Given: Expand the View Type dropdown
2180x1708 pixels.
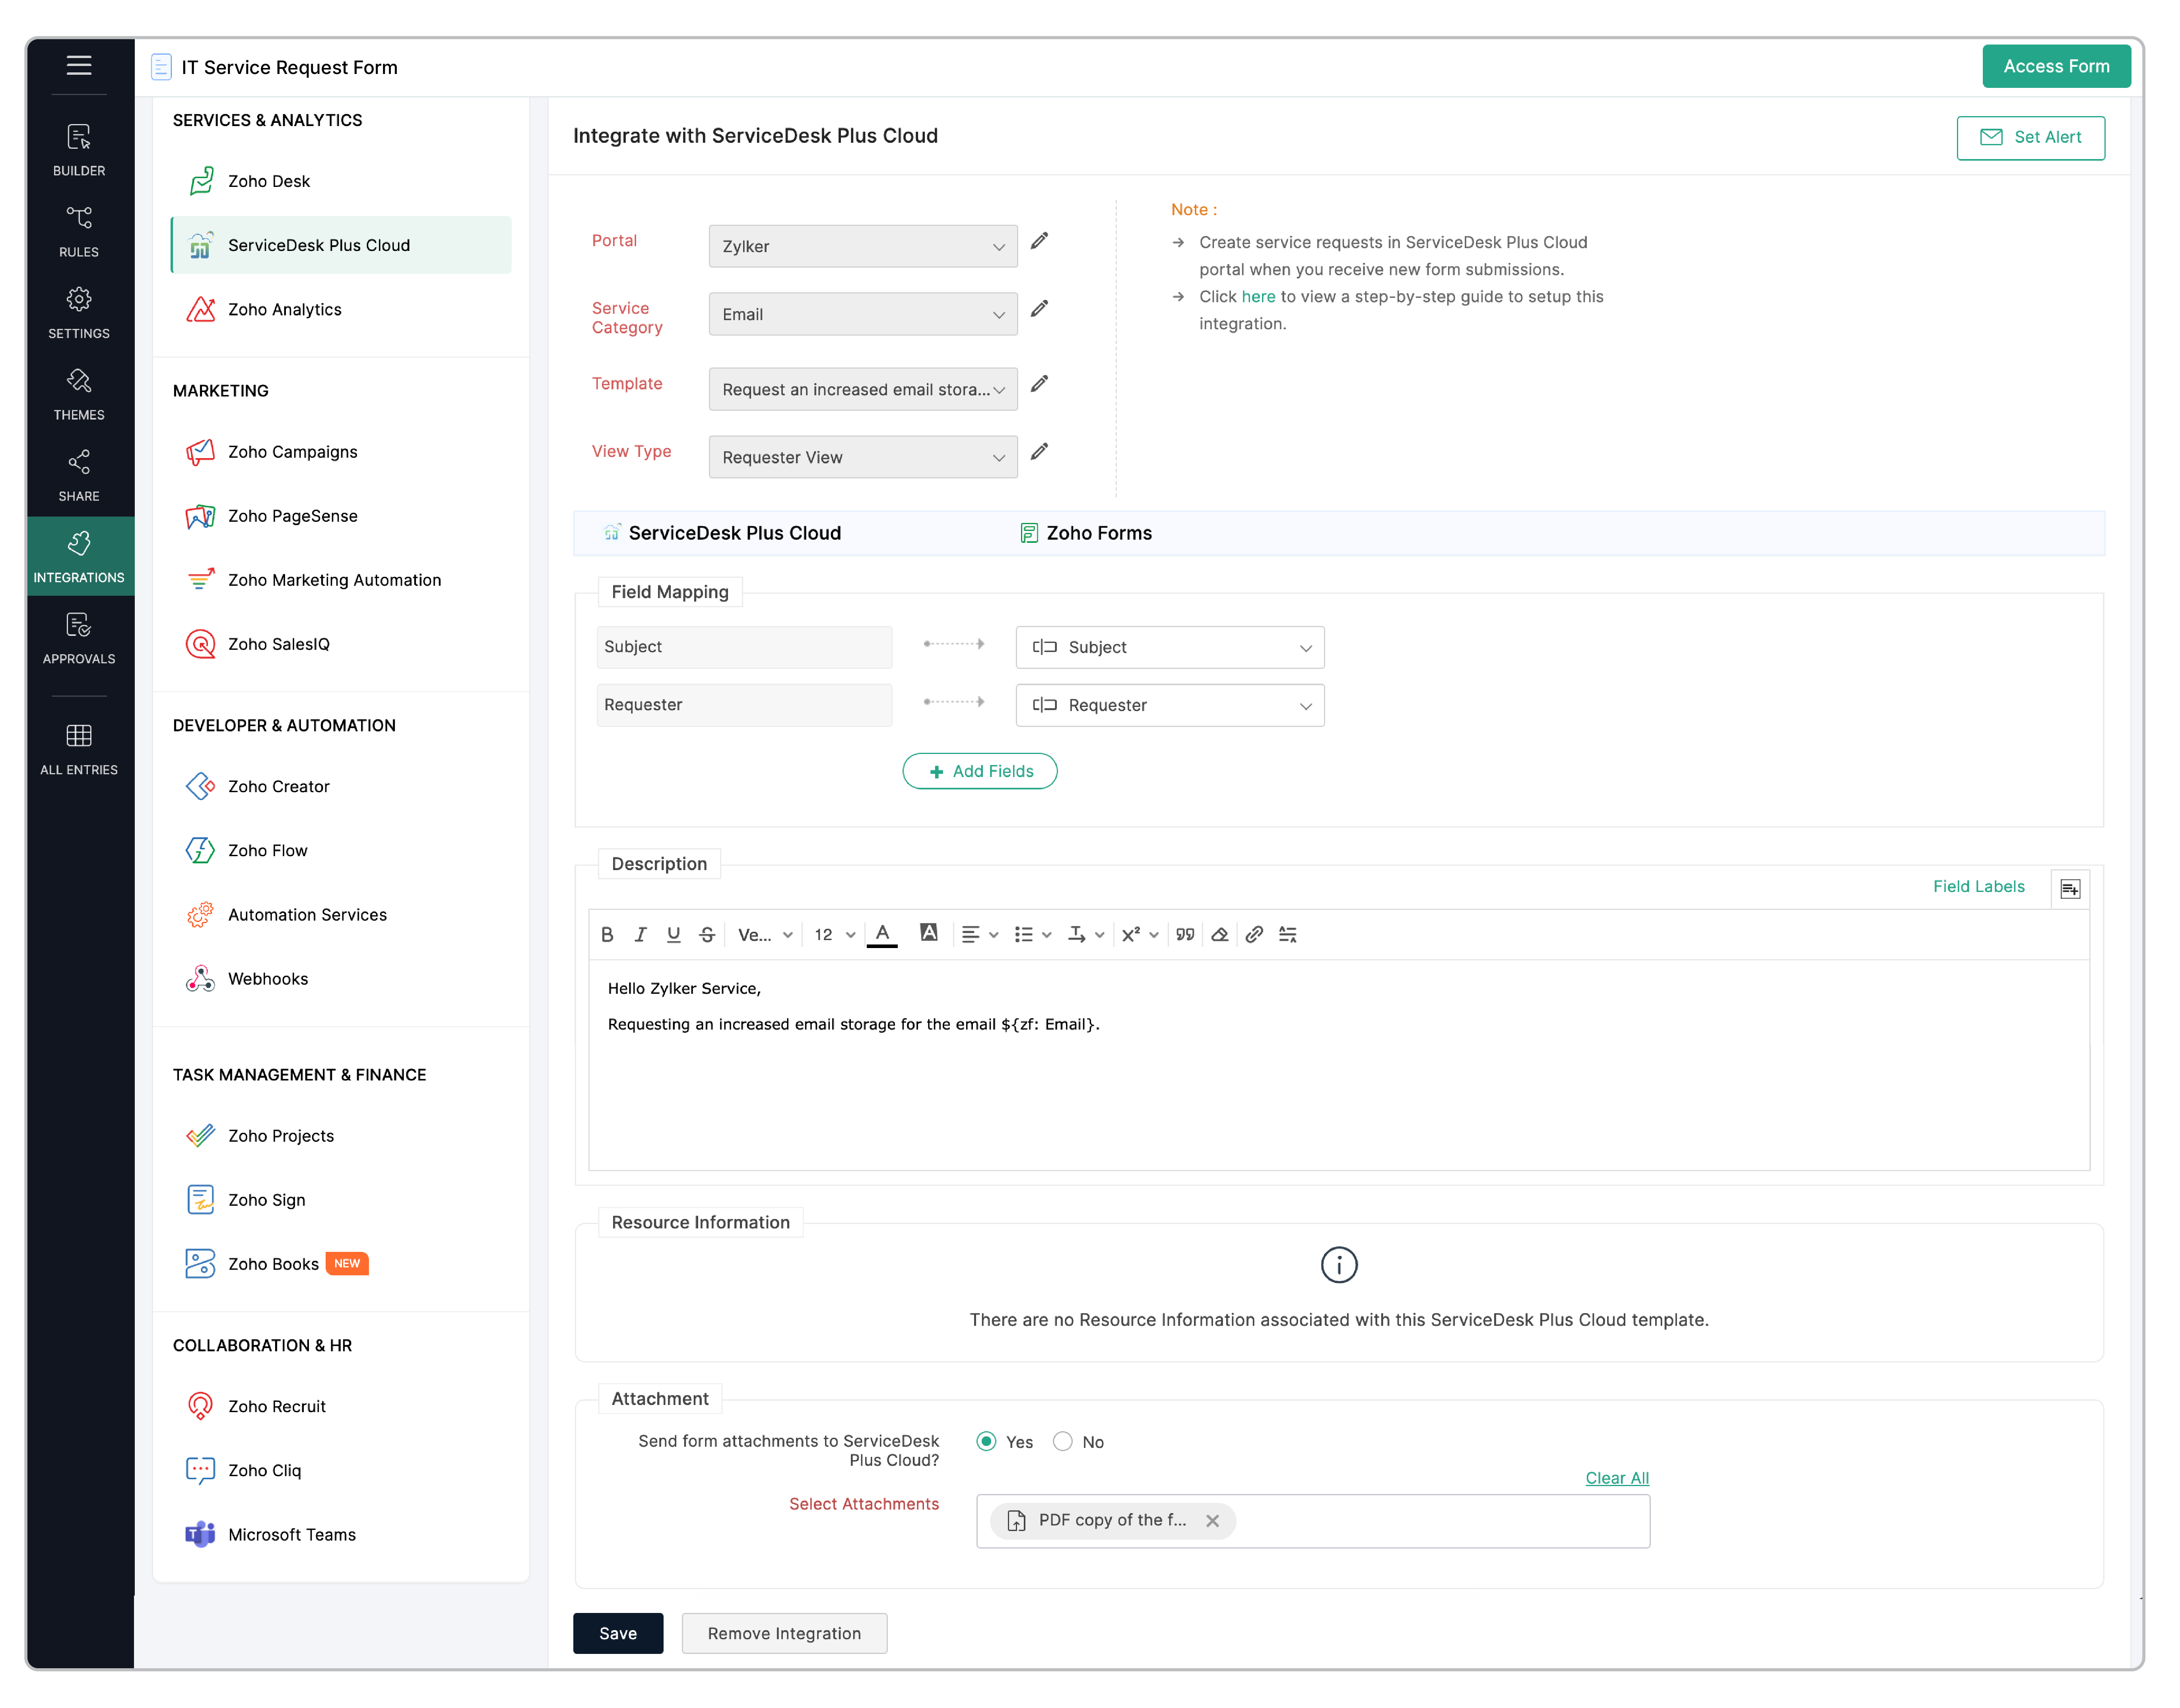Looking at the screenshot, I should pos(863,457).
